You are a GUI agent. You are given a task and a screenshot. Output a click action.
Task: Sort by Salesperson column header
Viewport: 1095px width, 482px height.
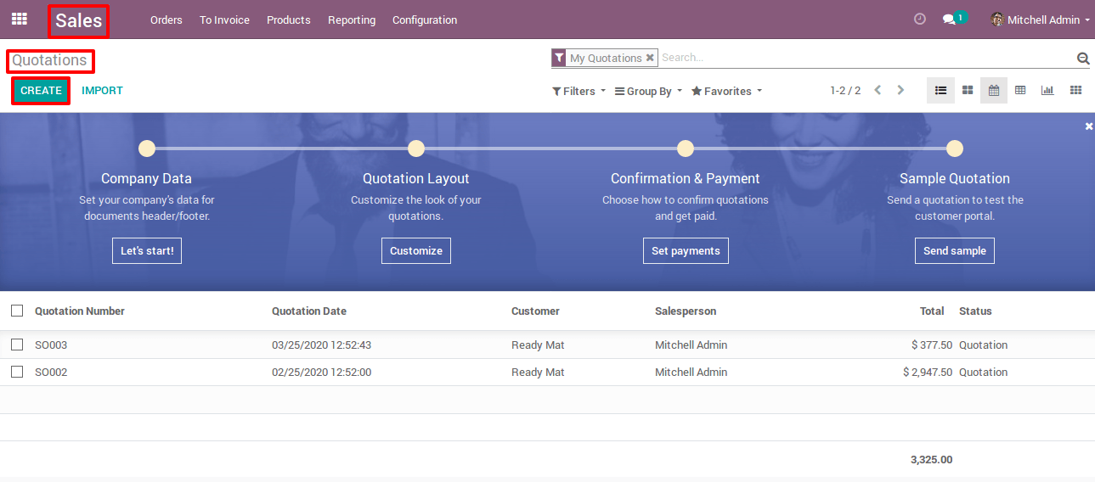[x=686, y=311]
